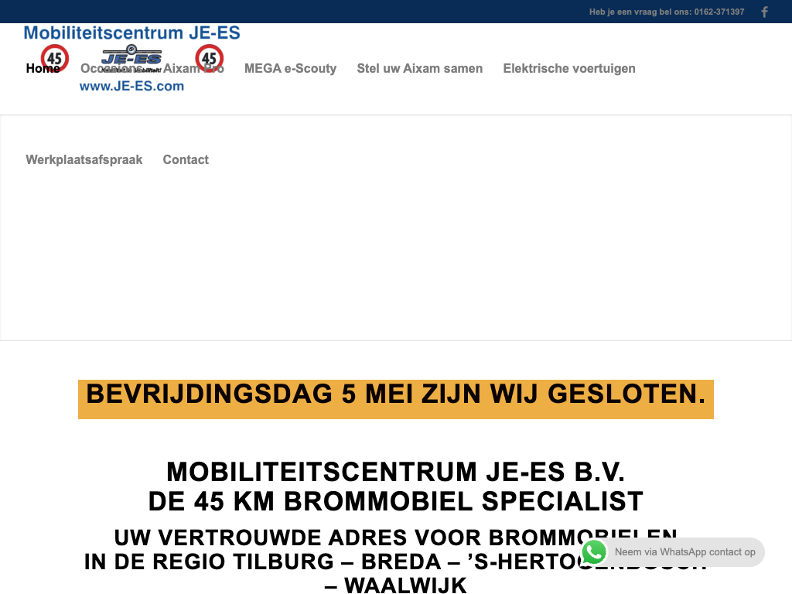The height and width of the screenshot is (594, 792).
Task: Go to the Contact page
Action: (x=186, y=160)
